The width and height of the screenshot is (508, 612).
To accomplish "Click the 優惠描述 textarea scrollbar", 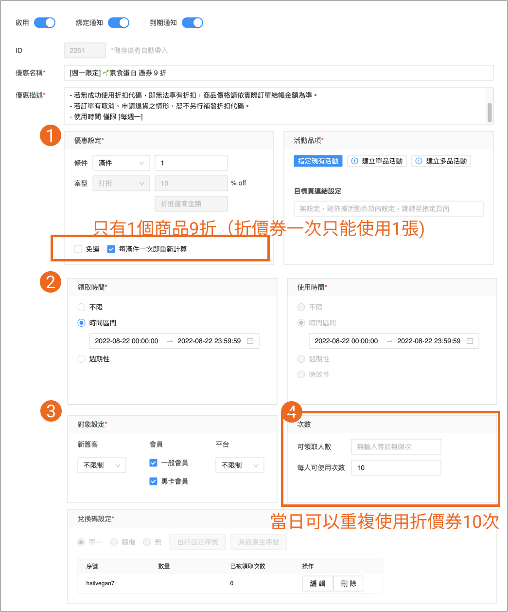I will coord(490,112).
